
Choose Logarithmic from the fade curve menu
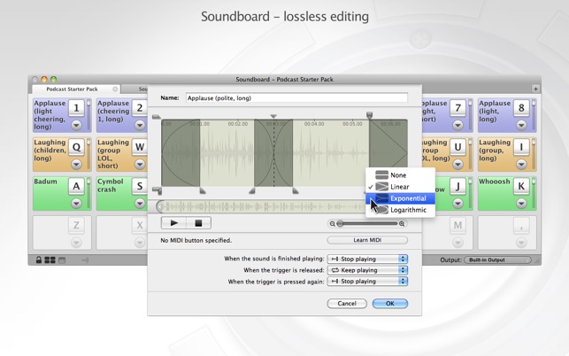pyautogui.click(x=400, y=210)
